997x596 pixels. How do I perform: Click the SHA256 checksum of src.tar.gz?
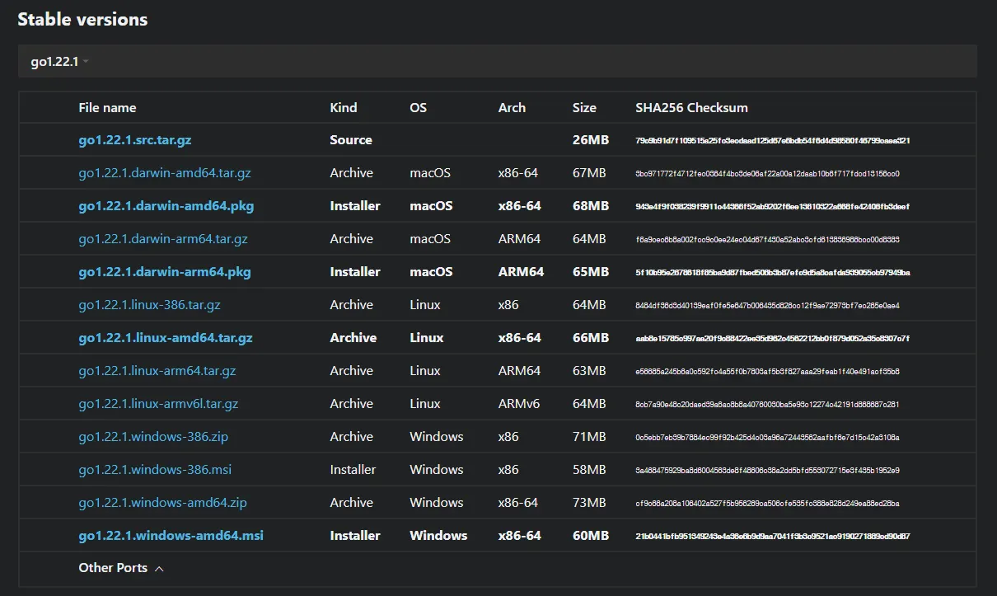coord(772,141)
